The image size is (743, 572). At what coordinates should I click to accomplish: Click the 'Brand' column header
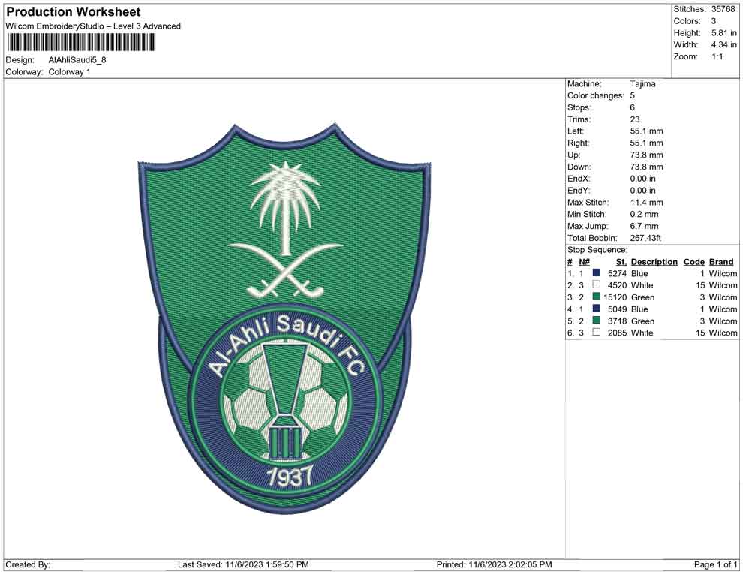point(721,261)
